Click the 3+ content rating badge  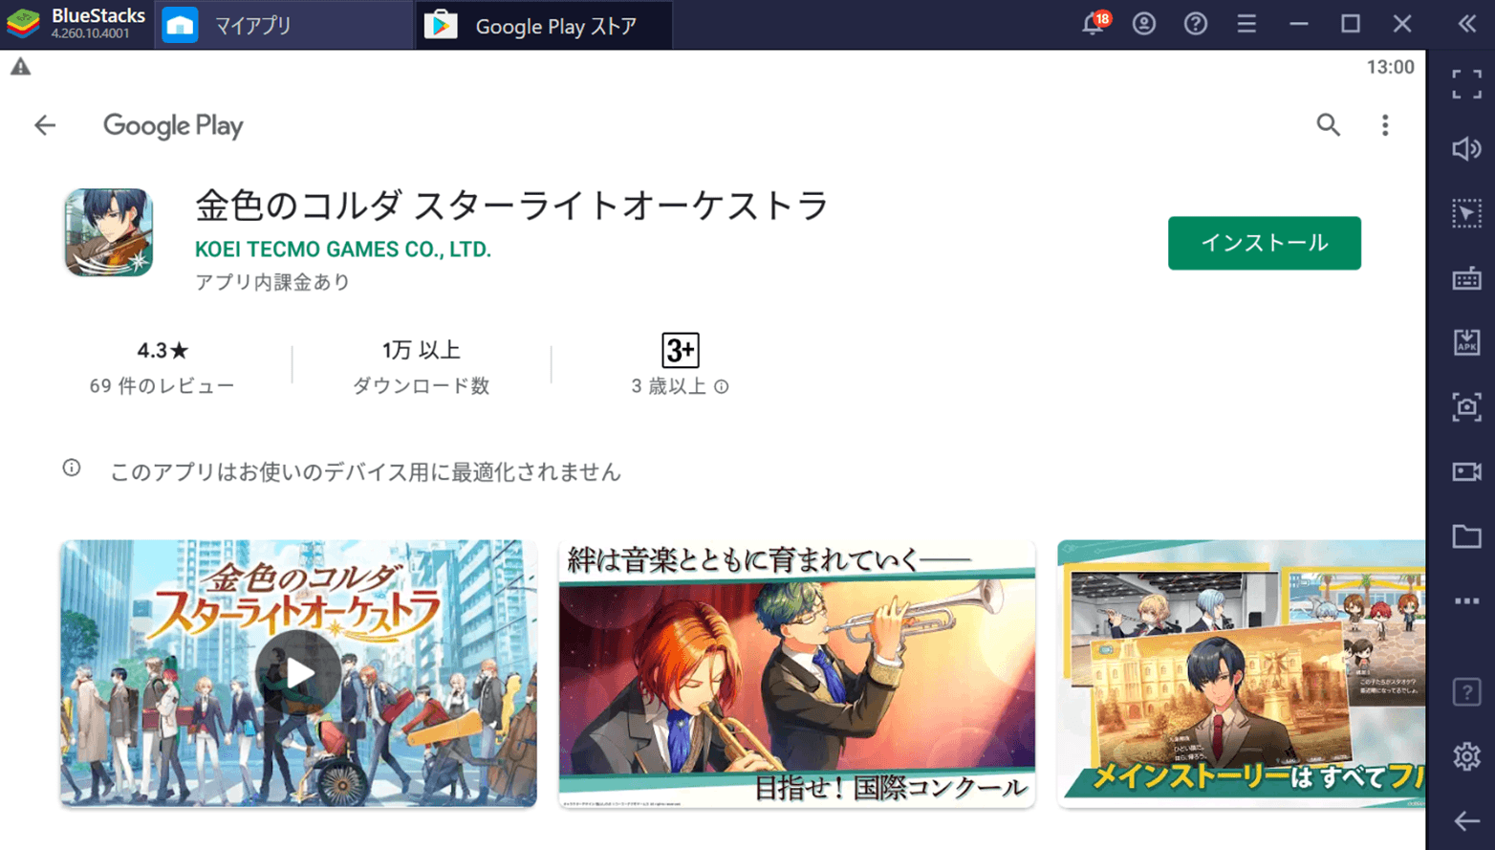click(x=681, y=350)
